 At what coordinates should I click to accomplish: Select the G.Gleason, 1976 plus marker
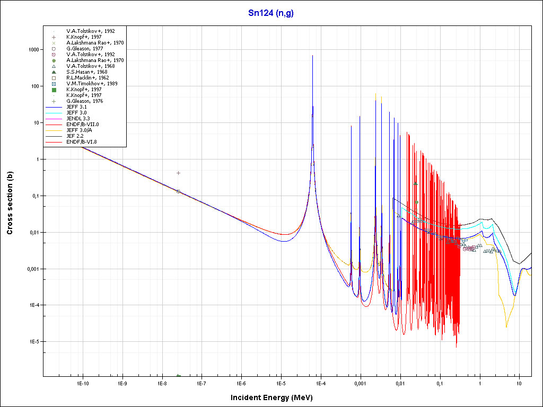[54, 101]
